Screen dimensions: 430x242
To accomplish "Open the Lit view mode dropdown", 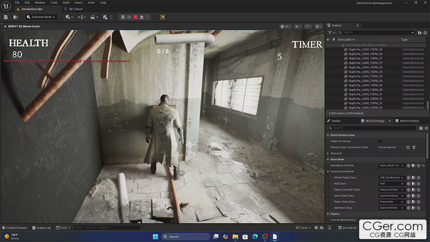I will 285,26.
